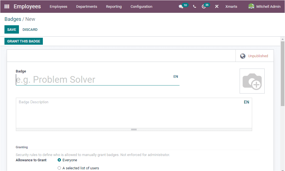Open the Xmarts menu
This screenshot has height=171, width=285.
(231, 6)
